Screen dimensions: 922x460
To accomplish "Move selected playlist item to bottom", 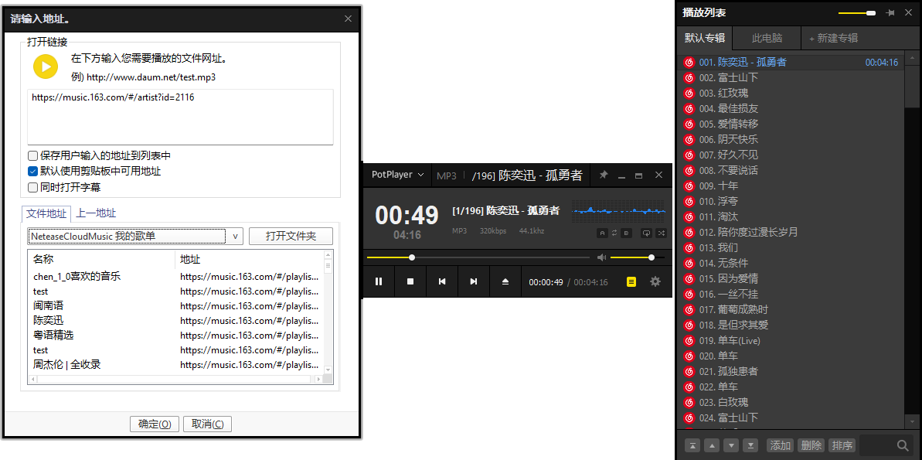I will (750, 445).
